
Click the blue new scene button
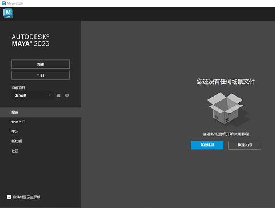click(207, 145)
